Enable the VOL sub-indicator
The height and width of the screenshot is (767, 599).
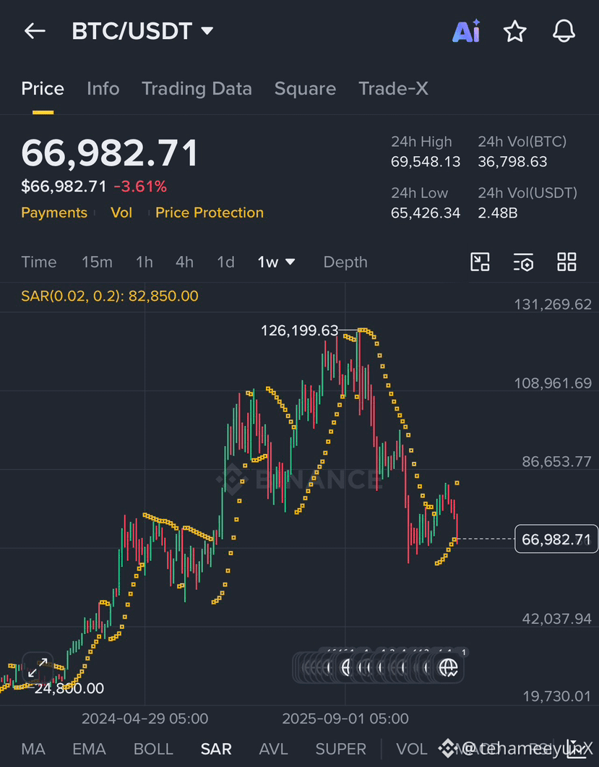412,749
